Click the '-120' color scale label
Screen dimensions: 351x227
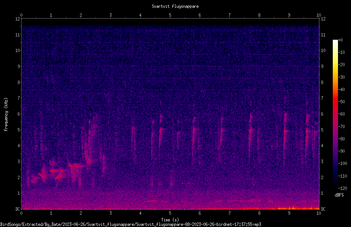pyautogui.click(x=342, y=188)
